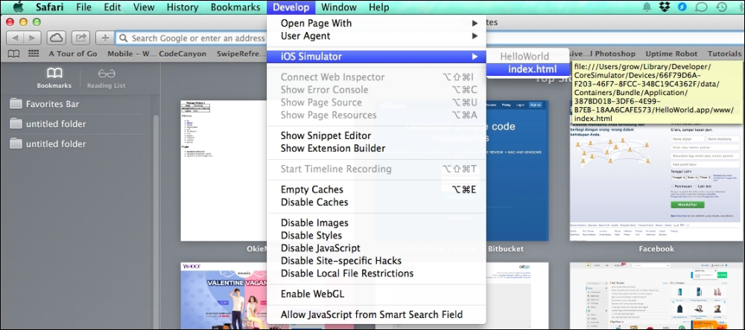Toggle Enable WebGL

376,294
